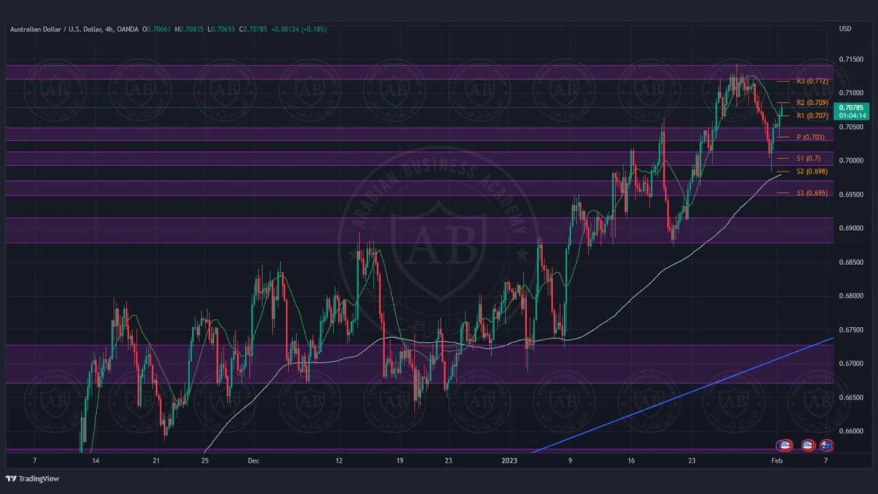878x494 pixels.
Task: Select the S2 (0.698) pivot label
Action: 812,171
